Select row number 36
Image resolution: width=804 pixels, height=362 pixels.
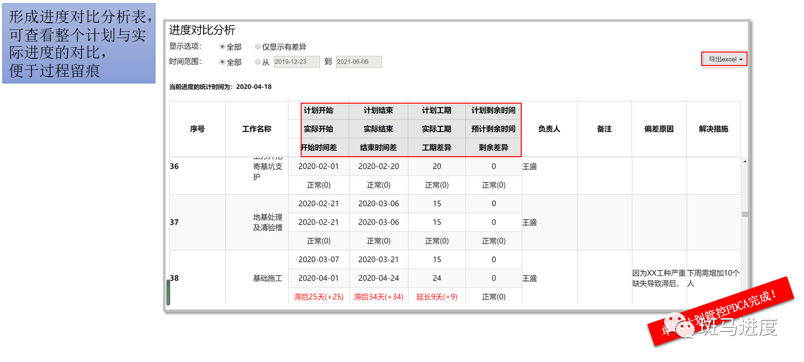(174, 166)
